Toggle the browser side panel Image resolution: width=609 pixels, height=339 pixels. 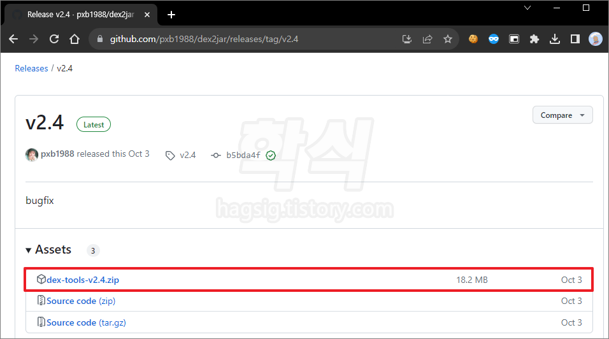[575, 39]
